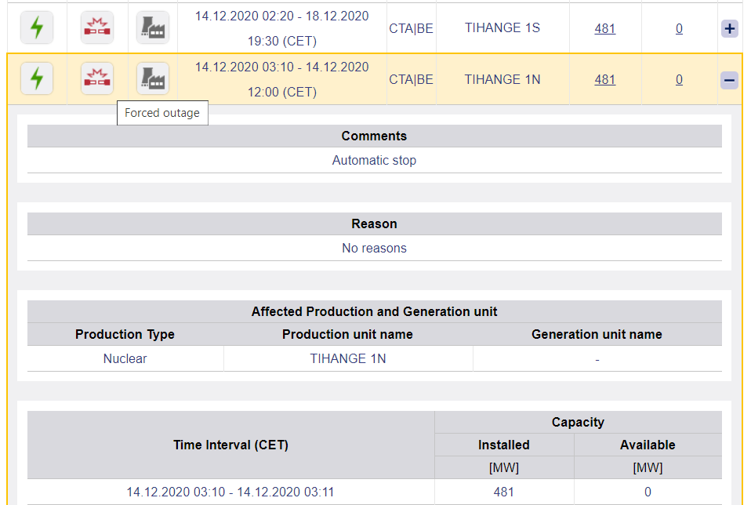Click the green lightning icon in TIHANGE 1S row
Image resolution: width=751 pixels, height=505 pixels.
37,27
